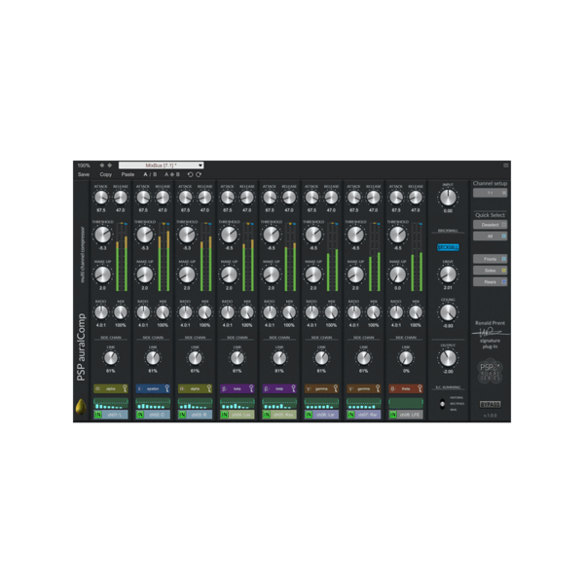
Task: Click the PSP Aural Series logo
Action: (491, 371)
